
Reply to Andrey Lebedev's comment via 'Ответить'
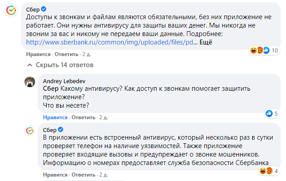[83, 117]
